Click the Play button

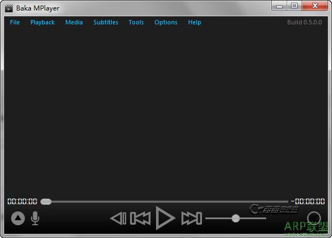click(x=165, y=218)
